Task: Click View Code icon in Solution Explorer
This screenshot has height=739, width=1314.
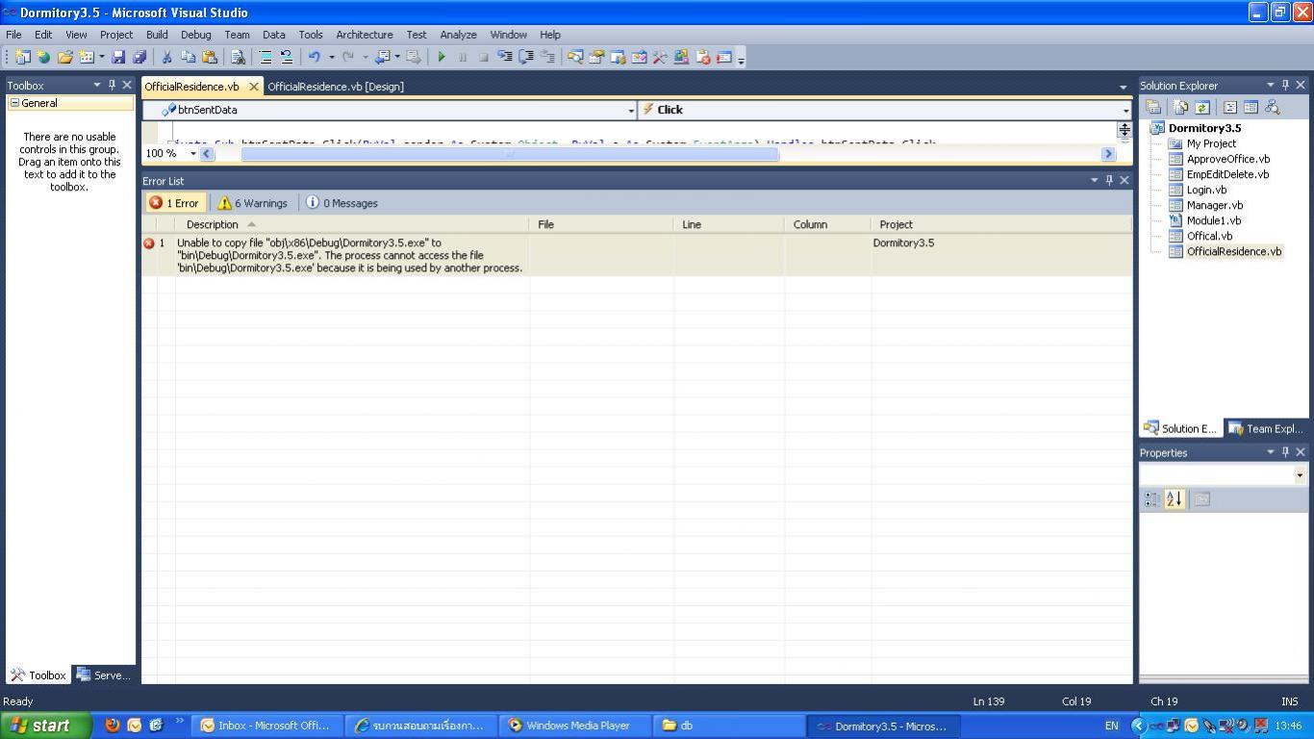Action: click(x=1229, y=107)
